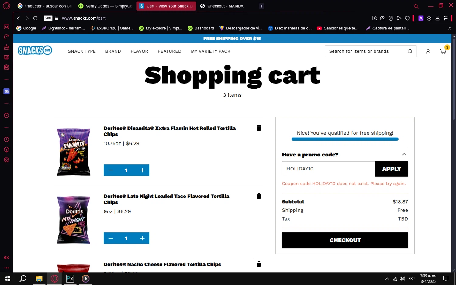Click the promo code input field
The width and height of the screenshot is (456, 285).
328,169
